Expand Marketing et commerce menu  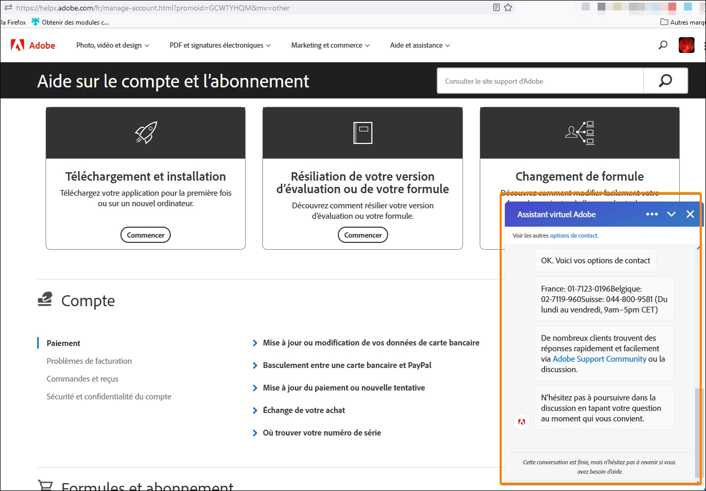click(x=330, y=46)
